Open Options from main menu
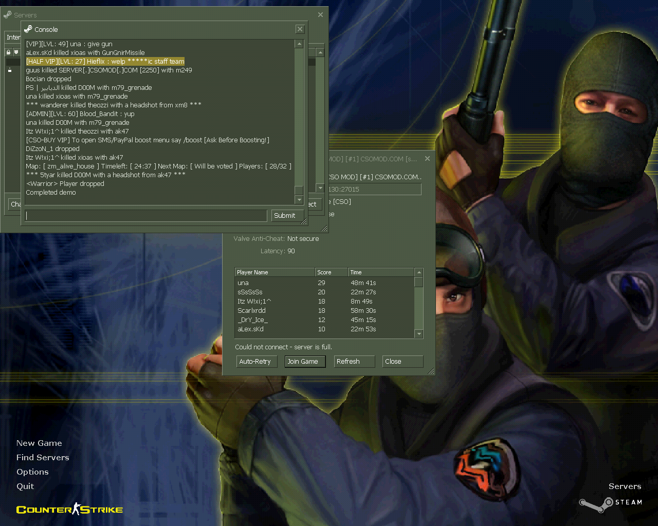This screenshot has width=658, height=526. 32,472
